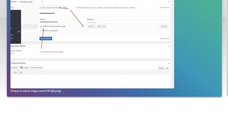Click the Select all button

click(x=91, y=26)
